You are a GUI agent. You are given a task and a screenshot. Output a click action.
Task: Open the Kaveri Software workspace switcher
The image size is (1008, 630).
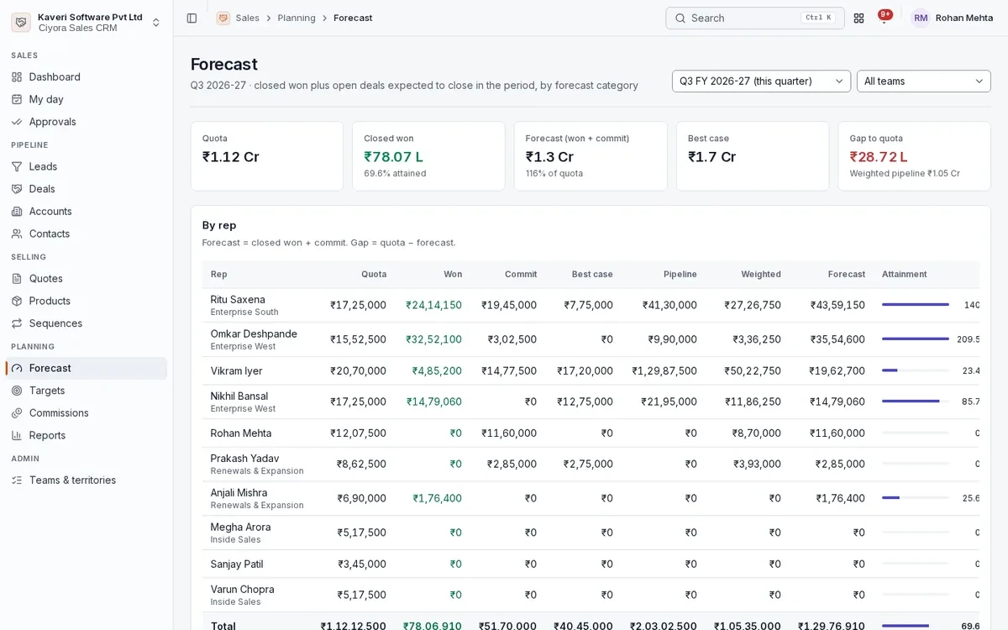[87, 22]
